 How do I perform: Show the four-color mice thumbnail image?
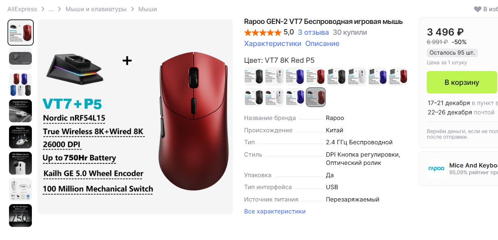point(21,85)
